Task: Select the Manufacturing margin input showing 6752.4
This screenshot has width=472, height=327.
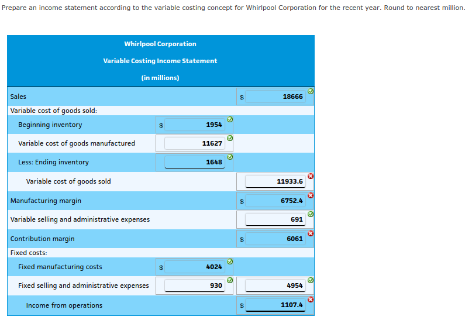Action: click(275, 201)
